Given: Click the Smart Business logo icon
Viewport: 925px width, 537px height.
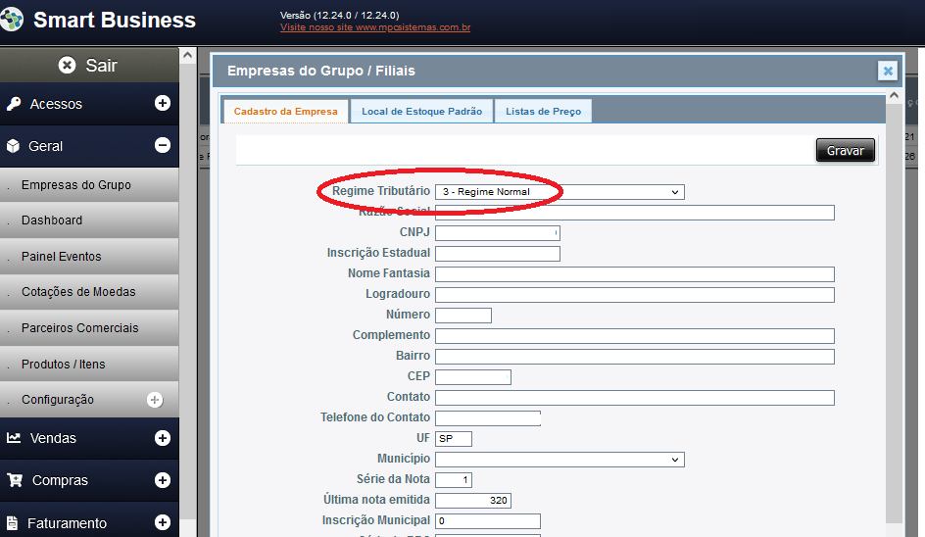Looking at the screenshot, I should 12,20.
